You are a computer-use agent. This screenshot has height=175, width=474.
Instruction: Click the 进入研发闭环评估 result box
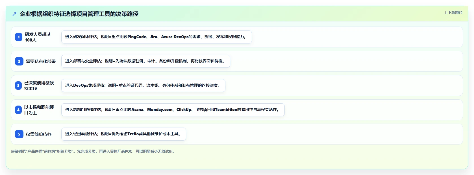pos(156,37)
